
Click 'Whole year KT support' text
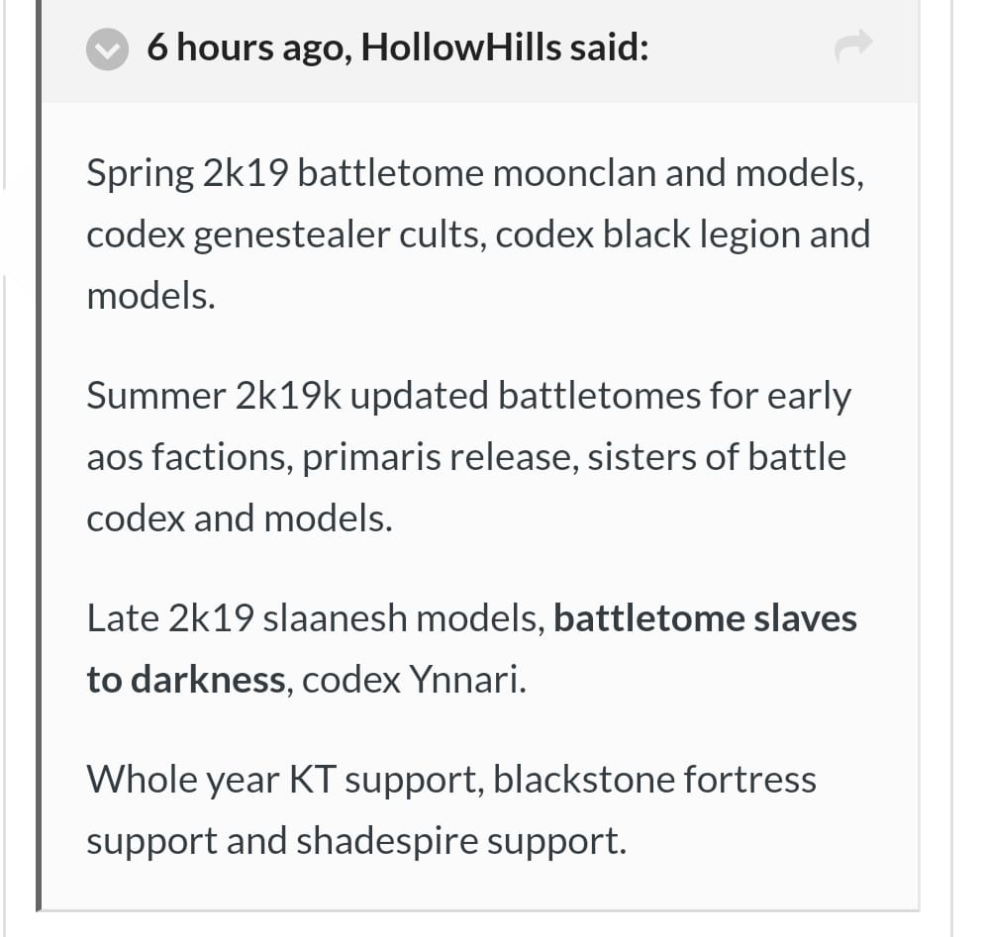(x=284, y=780)
